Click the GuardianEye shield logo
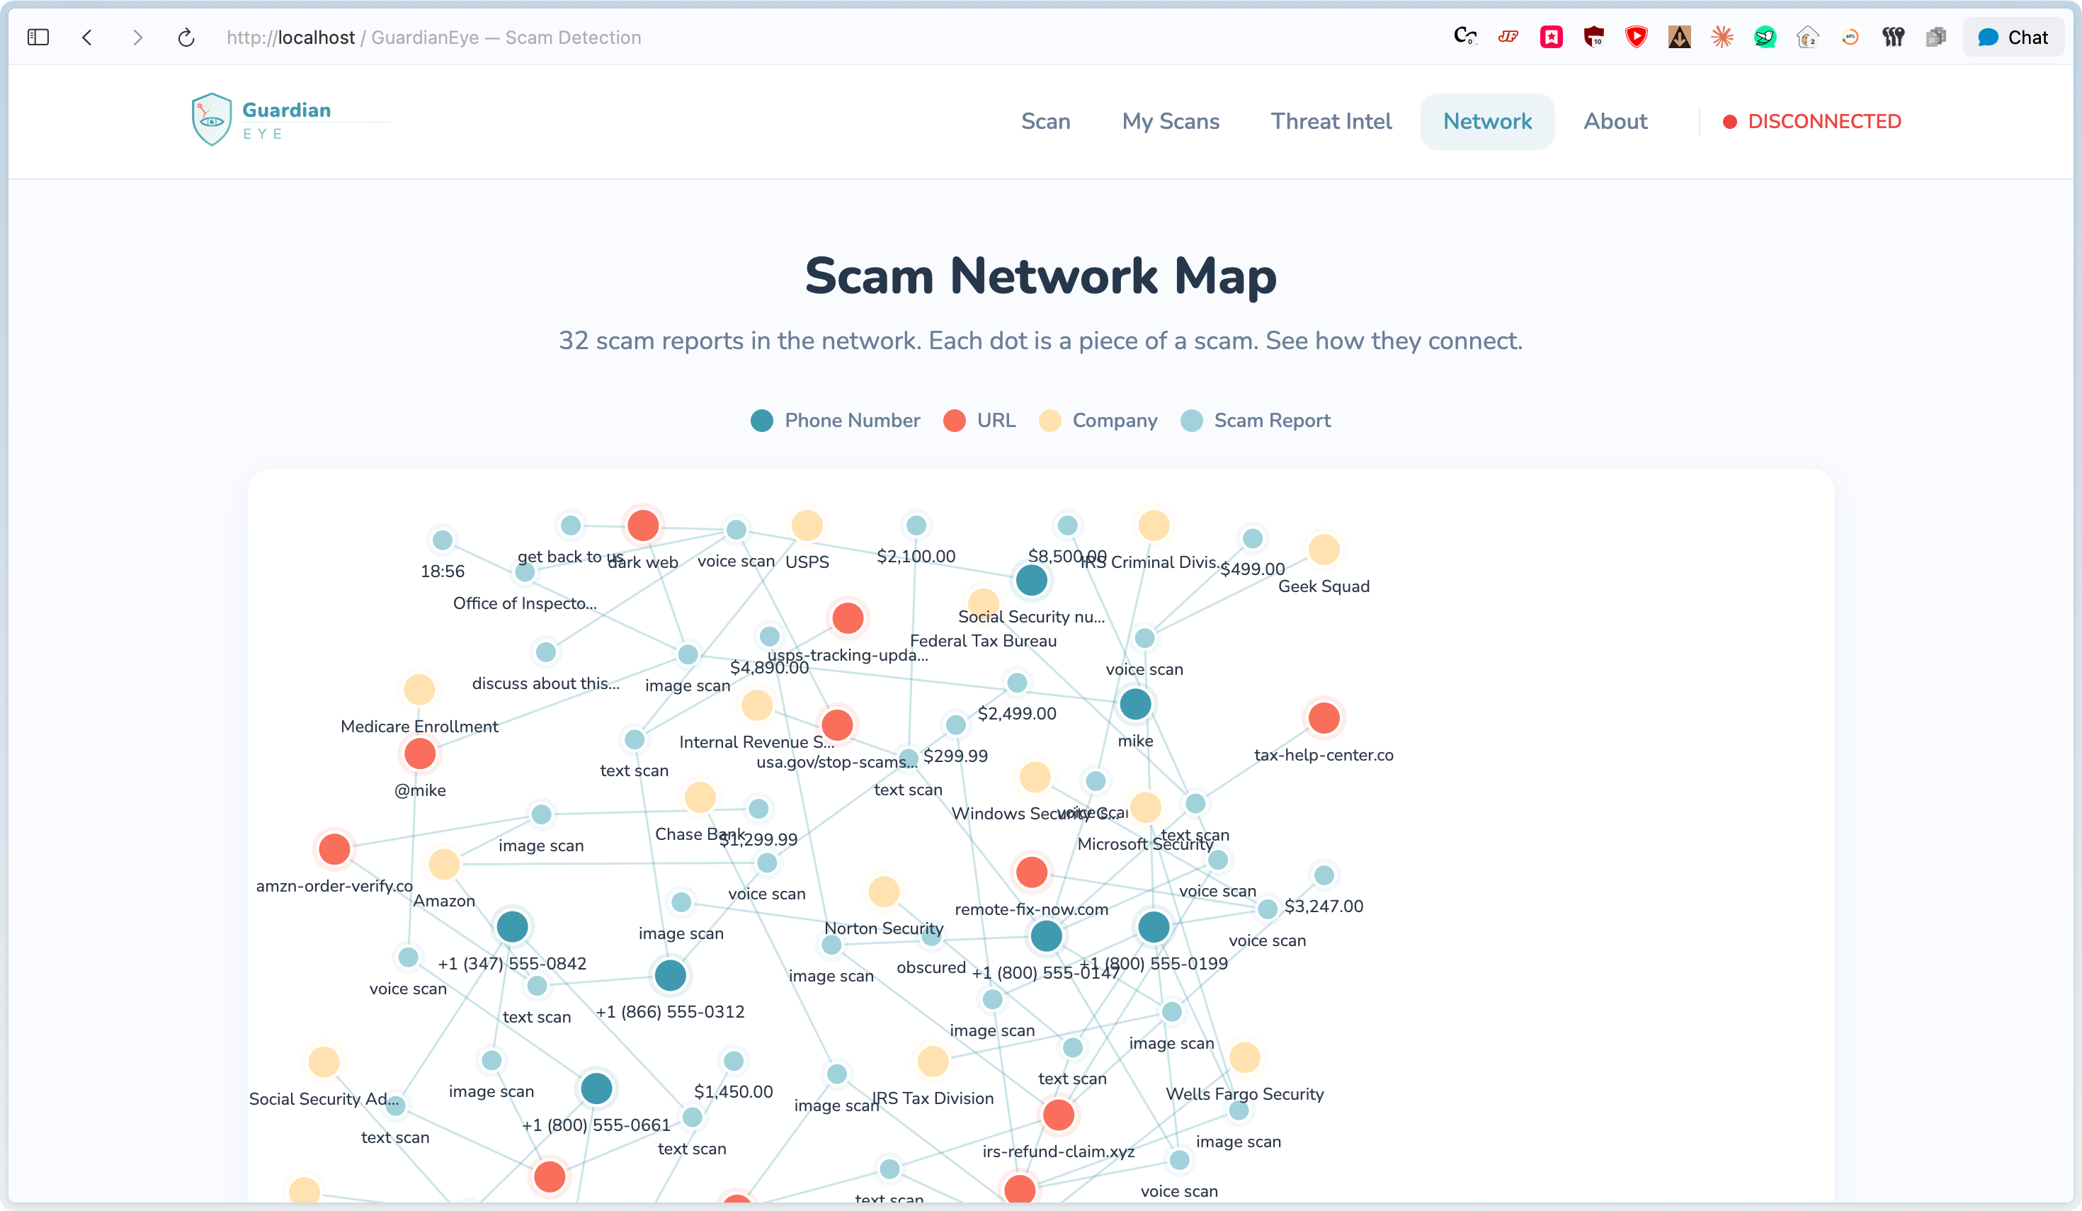The width and height of the screenshot is (2082, 1211). pyautogui.click(x=212, y=120)
